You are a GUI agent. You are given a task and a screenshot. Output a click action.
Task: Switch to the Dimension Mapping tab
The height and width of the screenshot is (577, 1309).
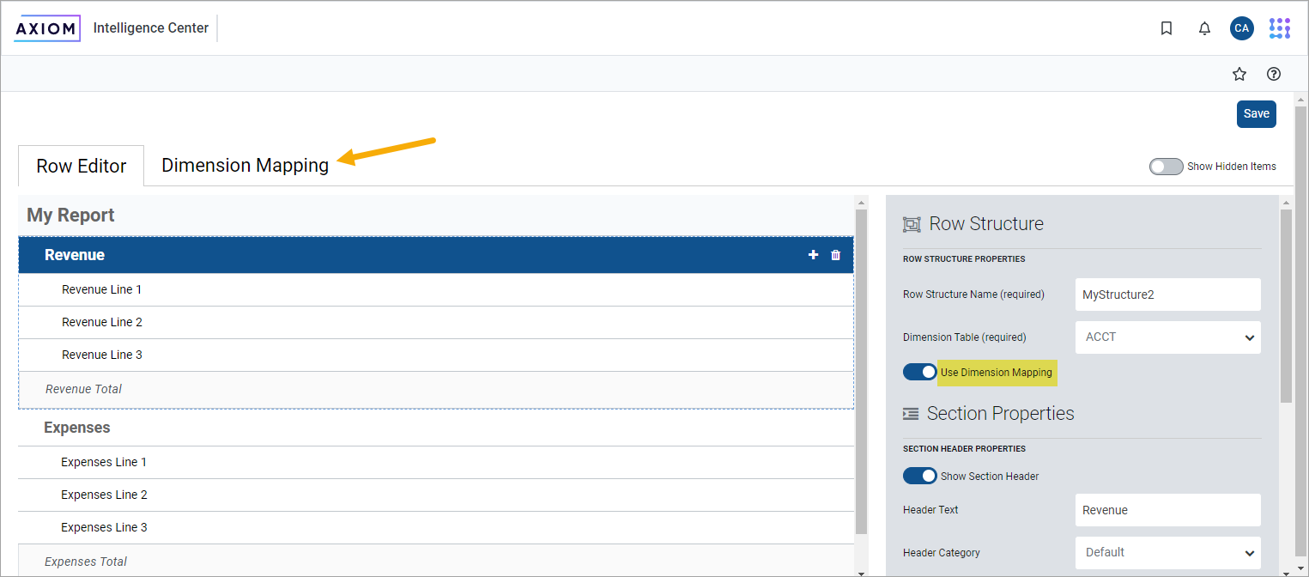pyautogui.click(x=245, y=166)
